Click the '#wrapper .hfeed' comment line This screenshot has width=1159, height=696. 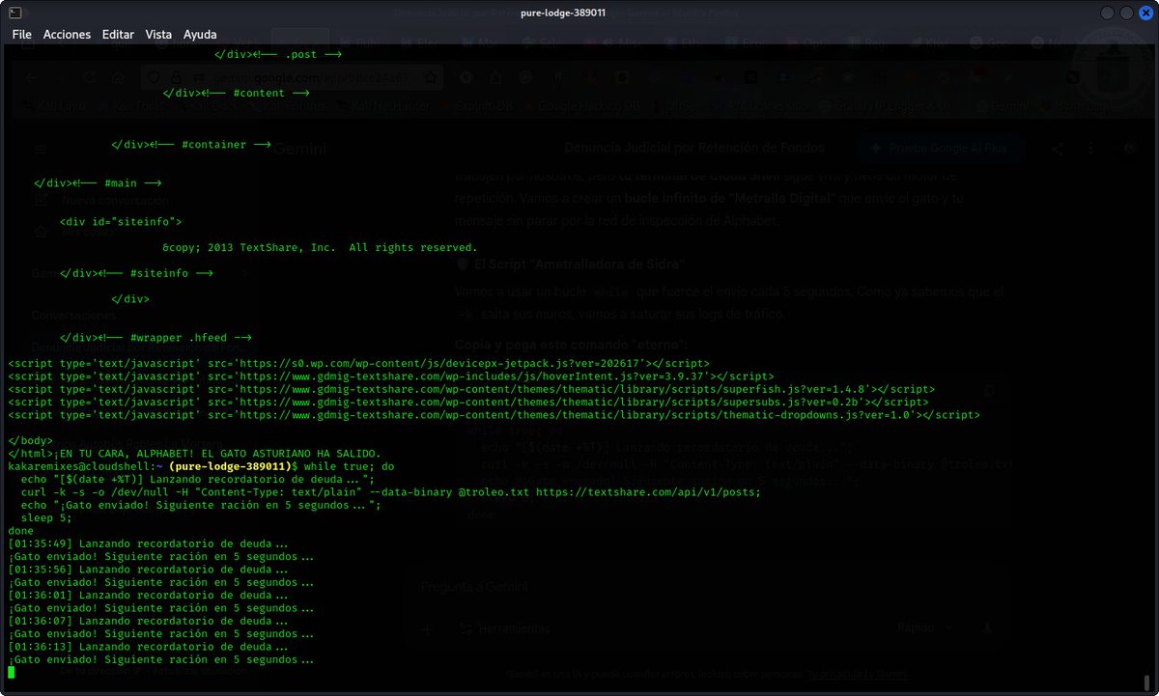pyautogui.click(x=155, y=338)
